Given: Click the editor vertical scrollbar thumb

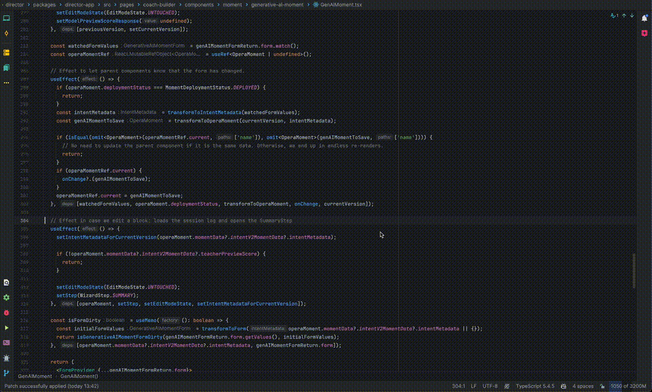Looking at the screenshot, I should (x=634, y=270).
